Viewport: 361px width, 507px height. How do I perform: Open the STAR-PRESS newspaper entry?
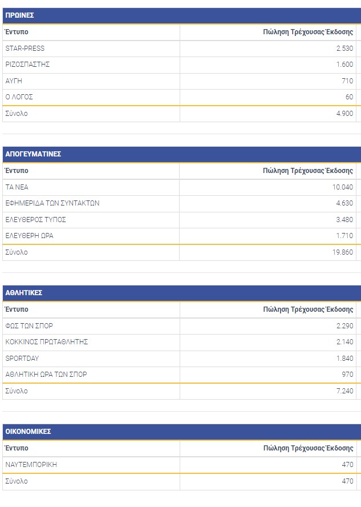click(x=25, y=49)
